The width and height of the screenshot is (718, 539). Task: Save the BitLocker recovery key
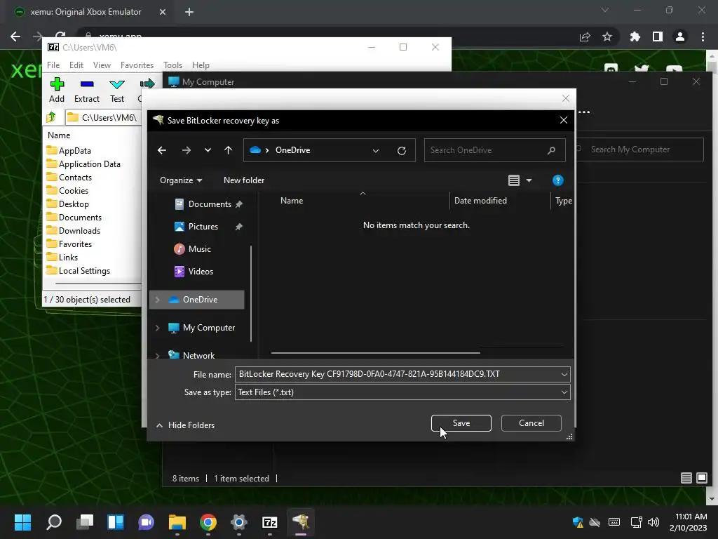pos(461,423)
